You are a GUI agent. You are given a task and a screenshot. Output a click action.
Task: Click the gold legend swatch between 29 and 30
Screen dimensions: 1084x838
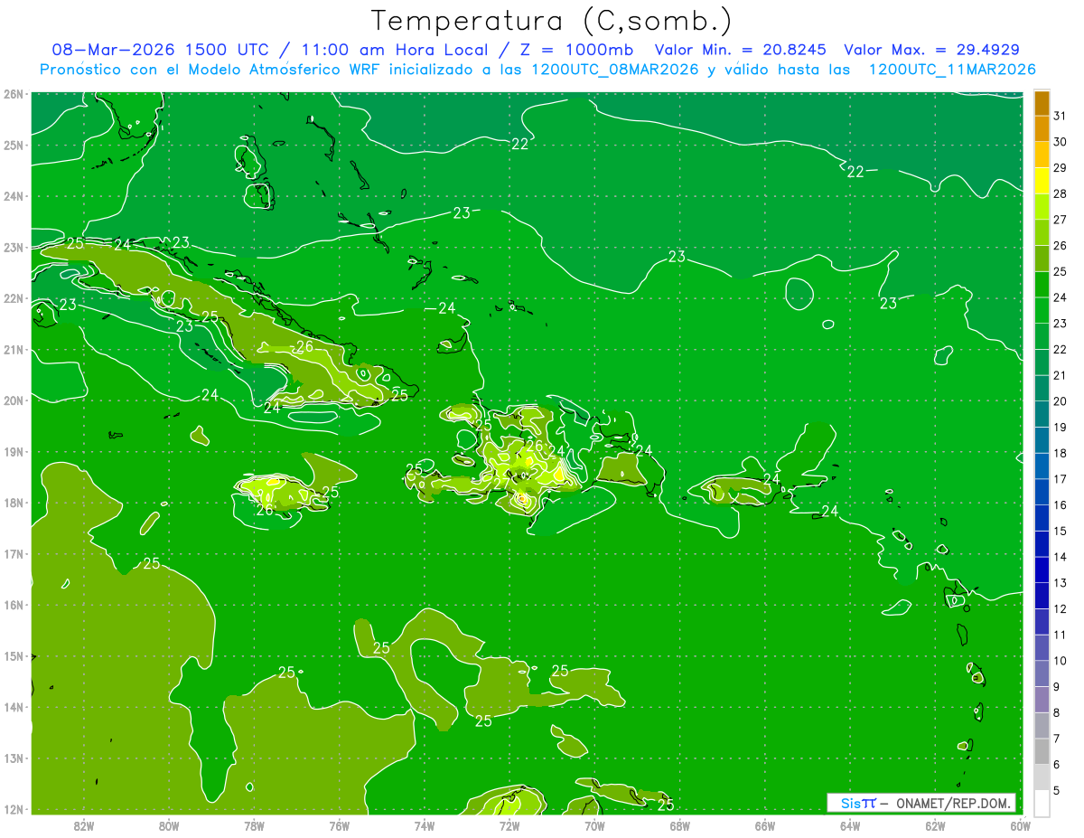pyautogui.click(x=1042, y=155)
